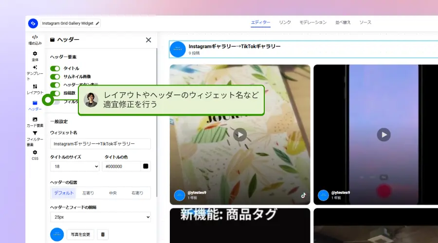
Task: Click the ウィジェット名 input field
Action: (x=100, y=144)
